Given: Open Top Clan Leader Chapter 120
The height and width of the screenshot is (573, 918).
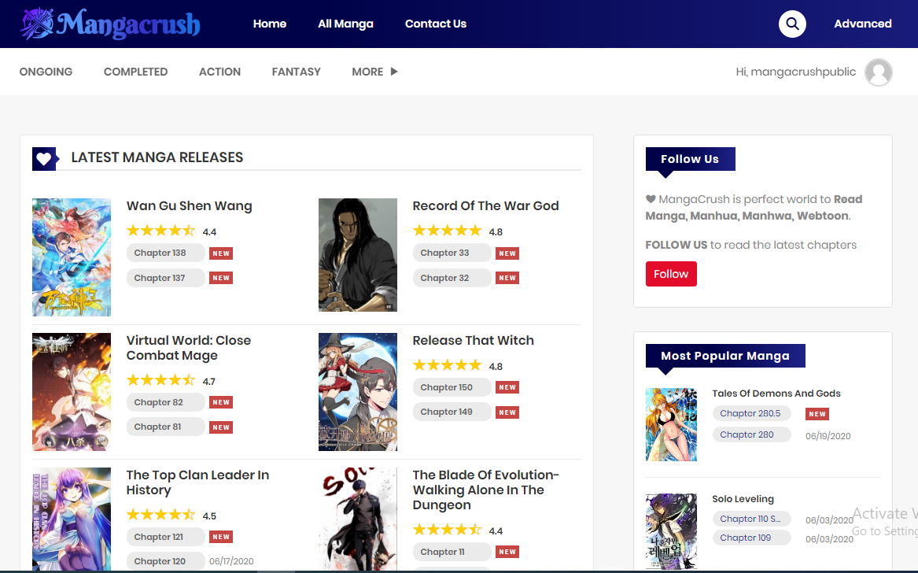Looking at the screenshot, I should tap(166, 561).
